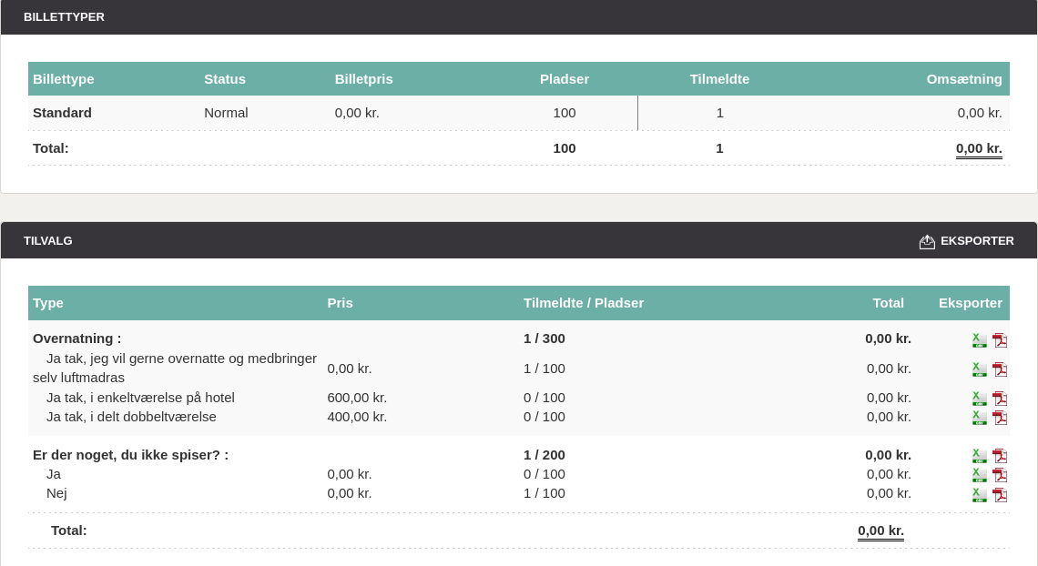Click the Overnatning group heading
Image resolution: width=1038 pixels, height=566 pixels.
[76, 339]
